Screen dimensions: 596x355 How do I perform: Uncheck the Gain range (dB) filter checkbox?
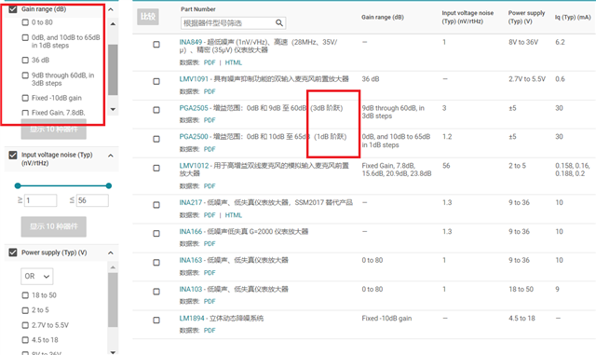pyautogui.click(x=13, y=9)
